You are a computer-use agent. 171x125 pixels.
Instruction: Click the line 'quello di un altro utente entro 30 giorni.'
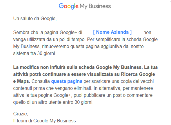(x=53, y=102)
